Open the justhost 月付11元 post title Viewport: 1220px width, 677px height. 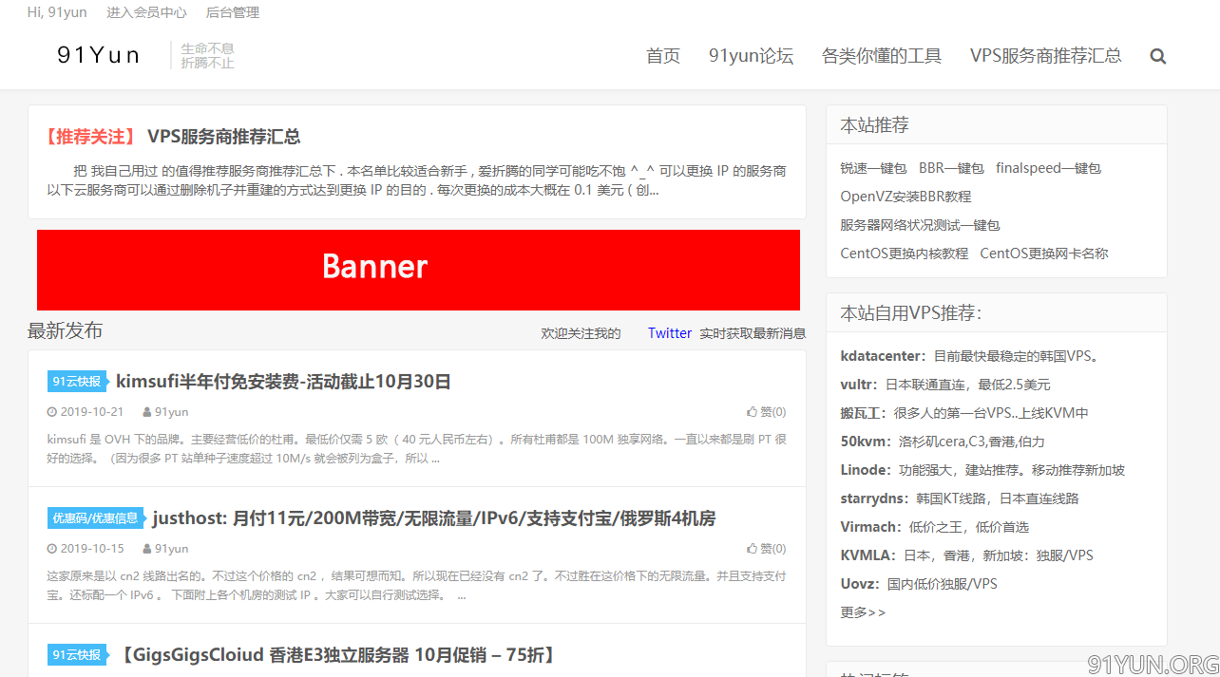[x=434, y=518]
